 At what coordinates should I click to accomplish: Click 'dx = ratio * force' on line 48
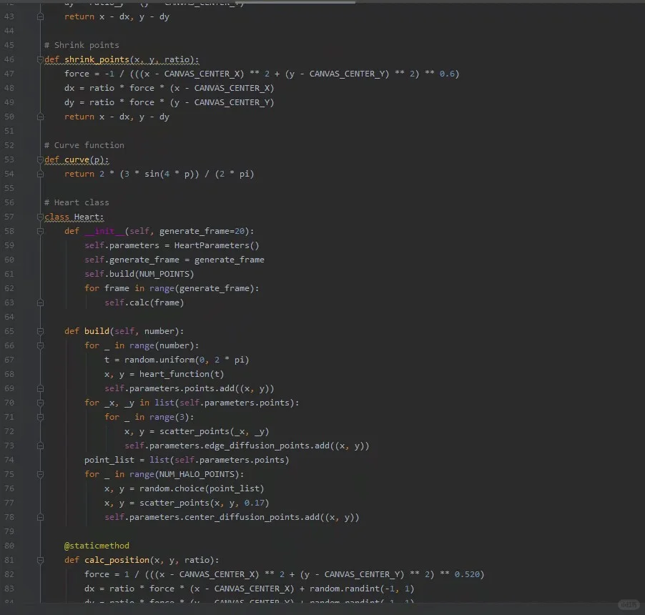109,88
